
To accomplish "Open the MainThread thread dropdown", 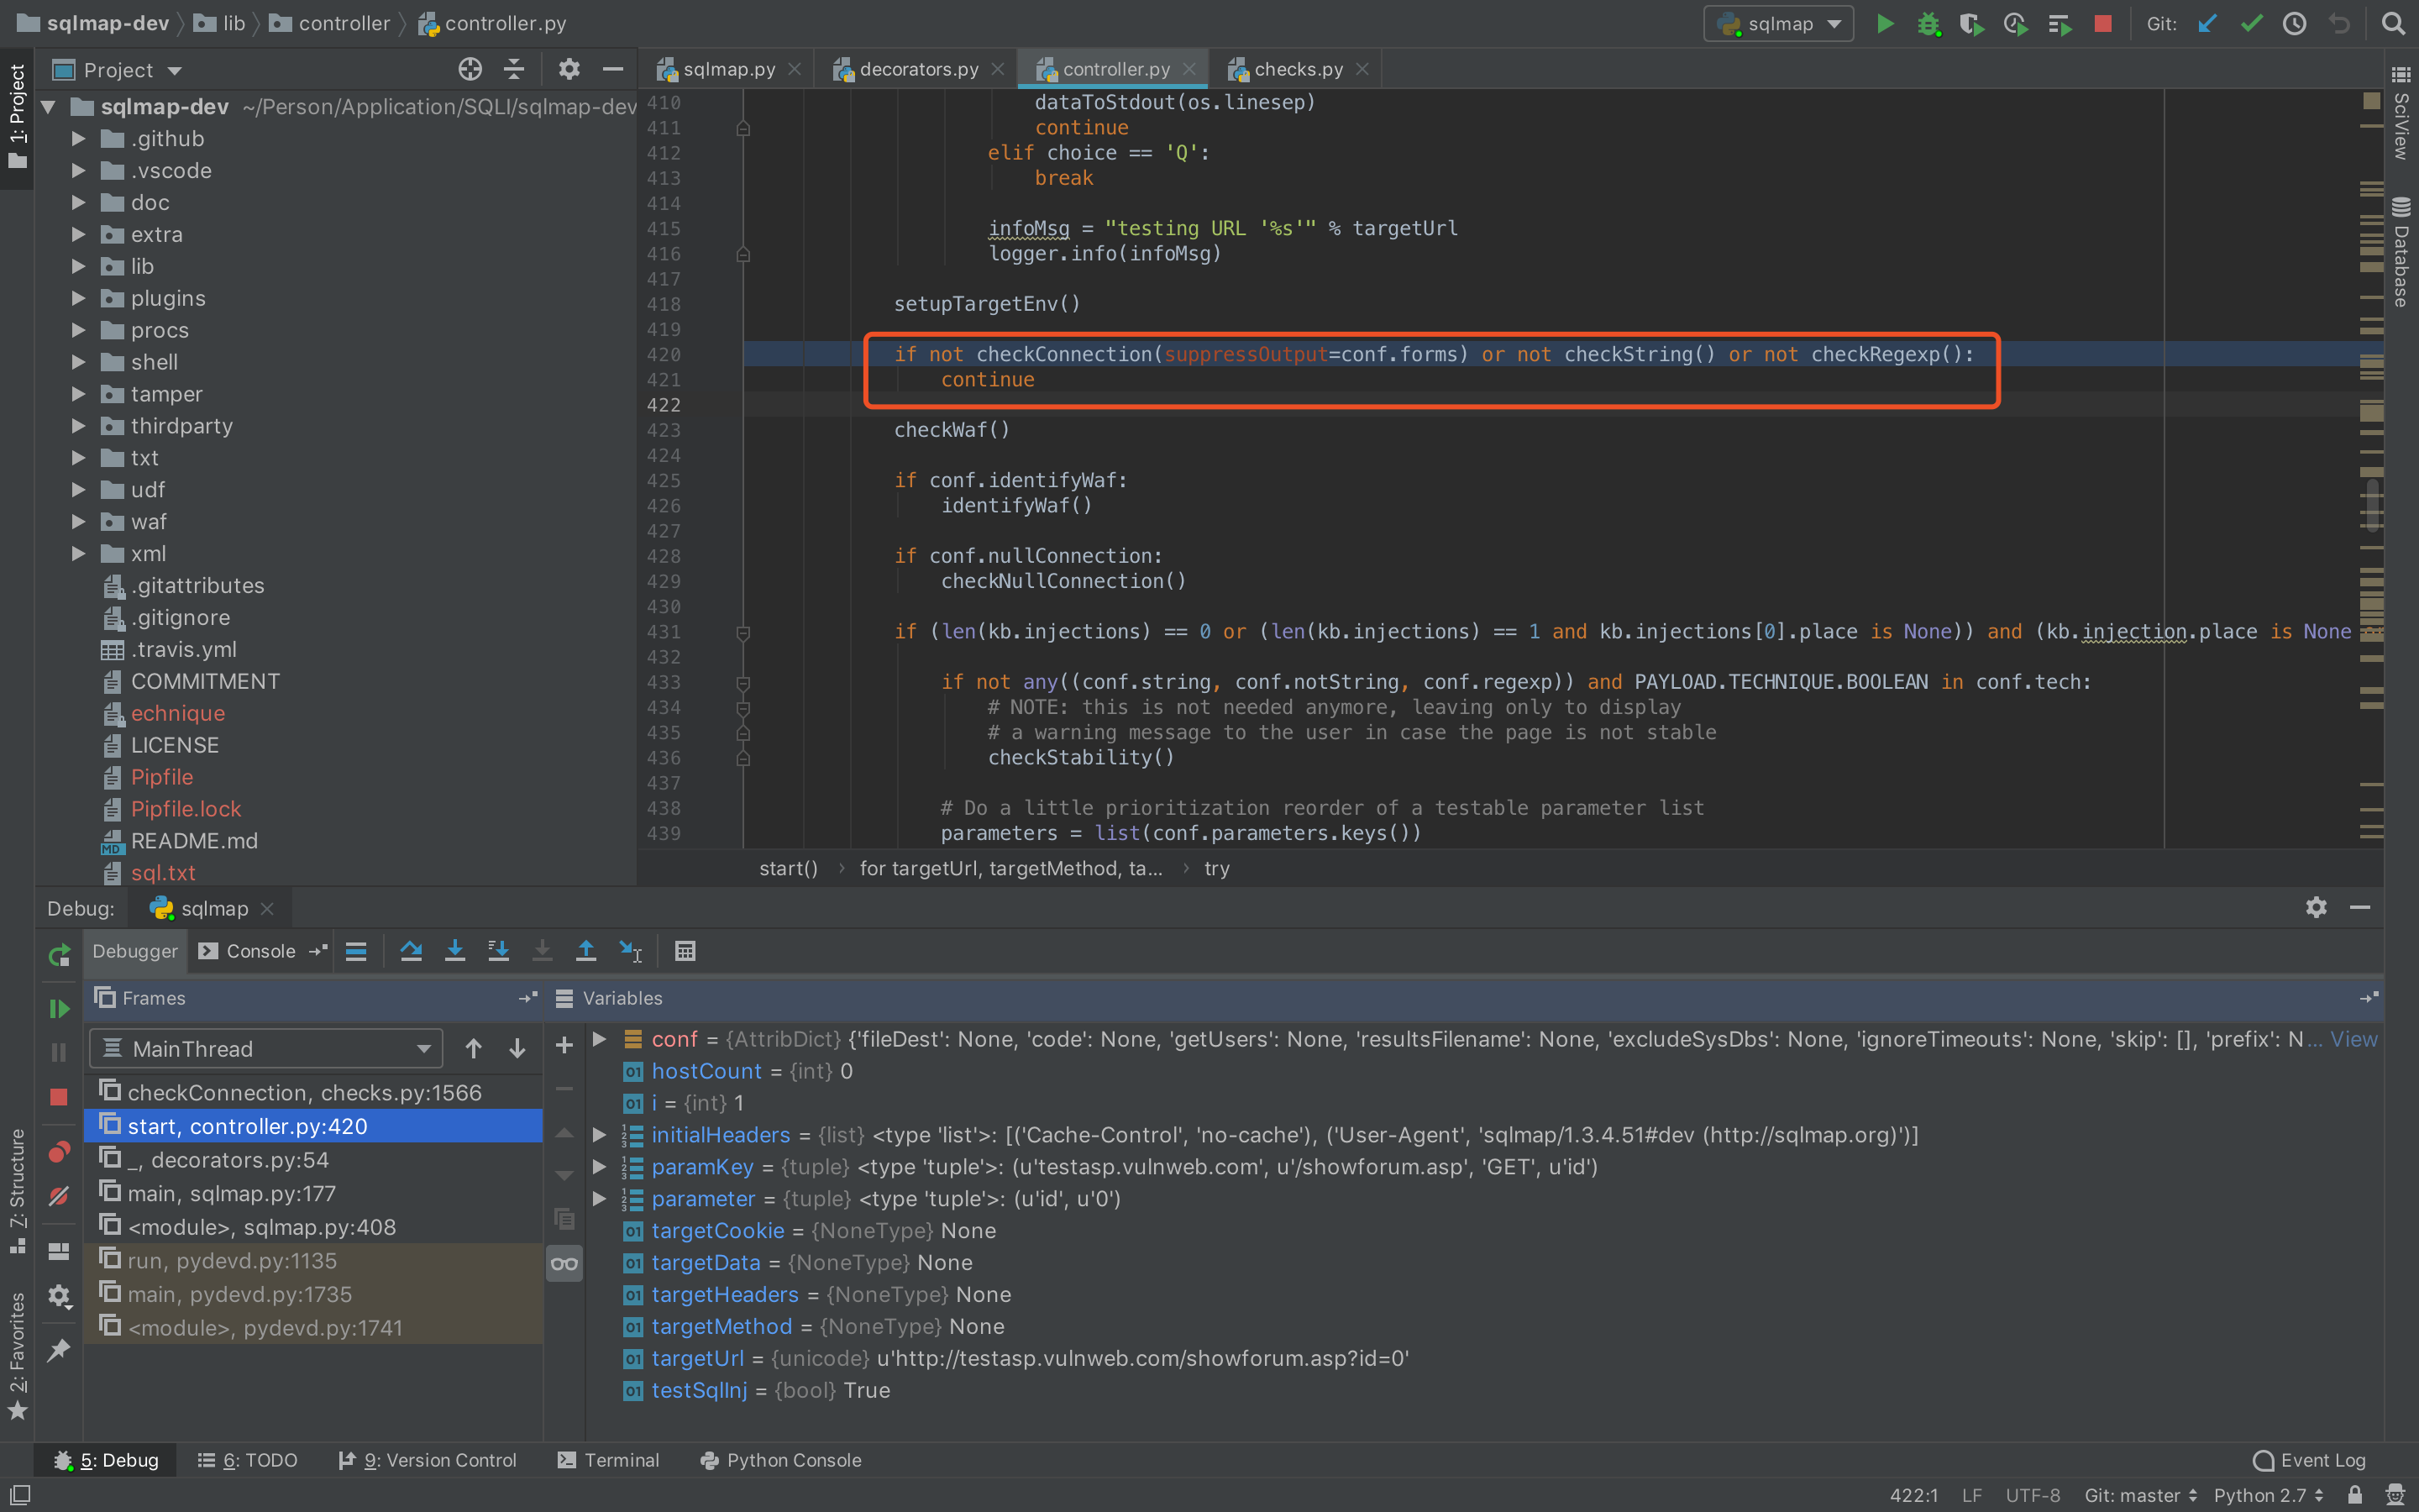I will pos(266,1048).
